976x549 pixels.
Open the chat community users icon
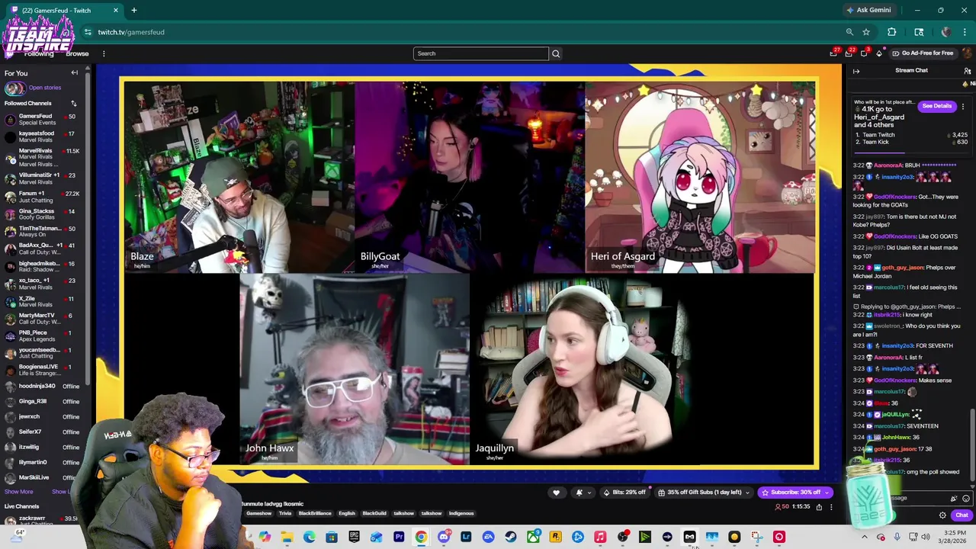point(968,70)
